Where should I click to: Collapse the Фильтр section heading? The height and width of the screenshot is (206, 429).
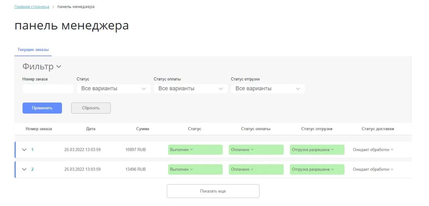[x=42, y=67]
